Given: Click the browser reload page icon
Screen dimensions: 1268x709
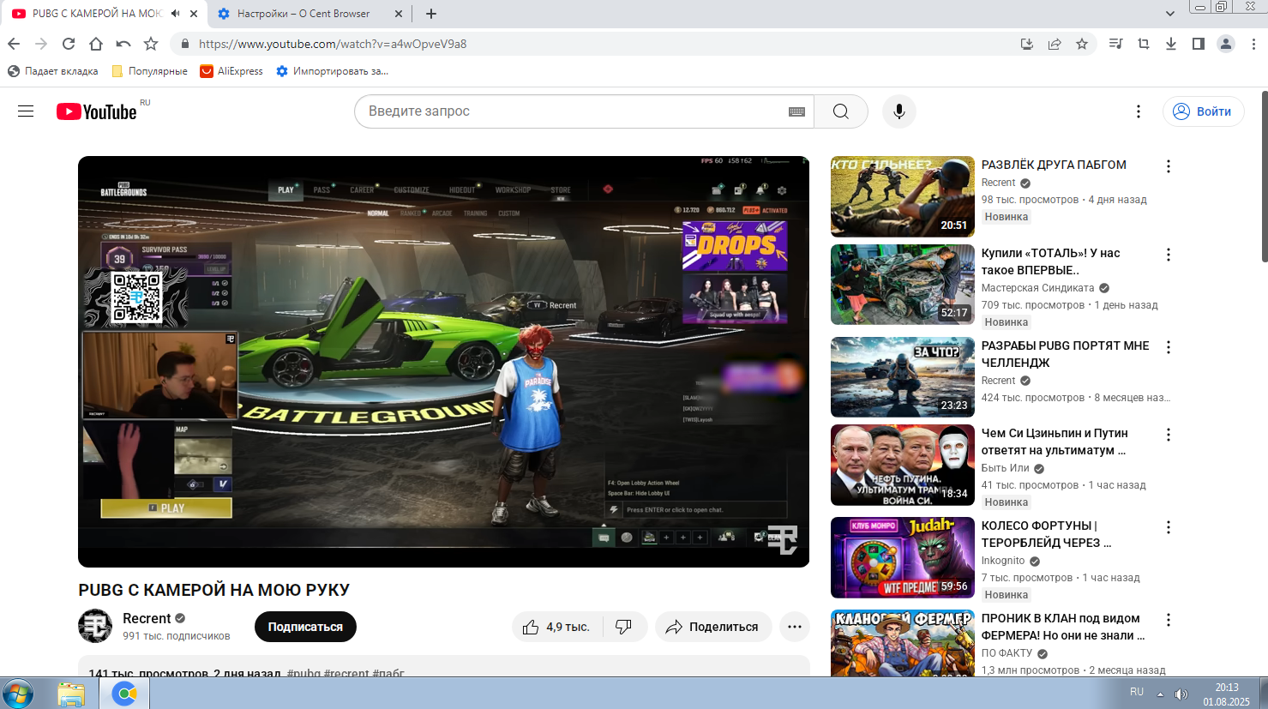Looking at the screenshot, I should (69, 44).
